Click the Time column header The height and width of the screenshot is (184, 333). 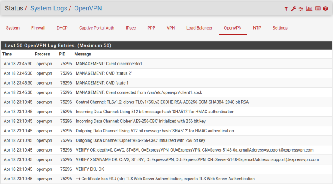click(x=7, y=54)
